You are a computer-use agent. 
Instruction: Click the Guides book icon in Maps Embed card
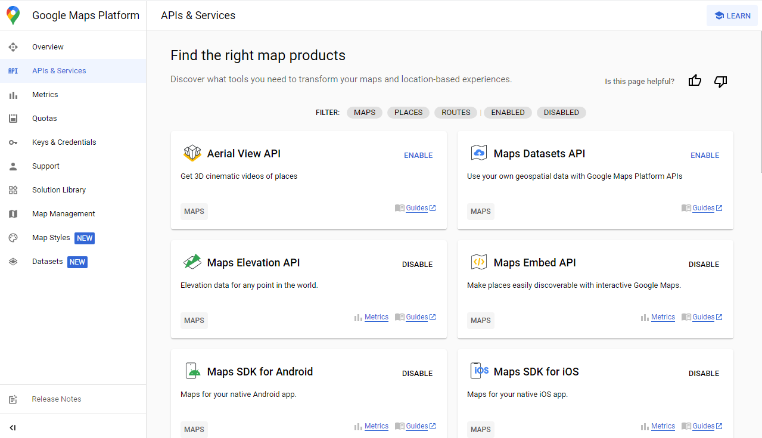tap(686, 317)
